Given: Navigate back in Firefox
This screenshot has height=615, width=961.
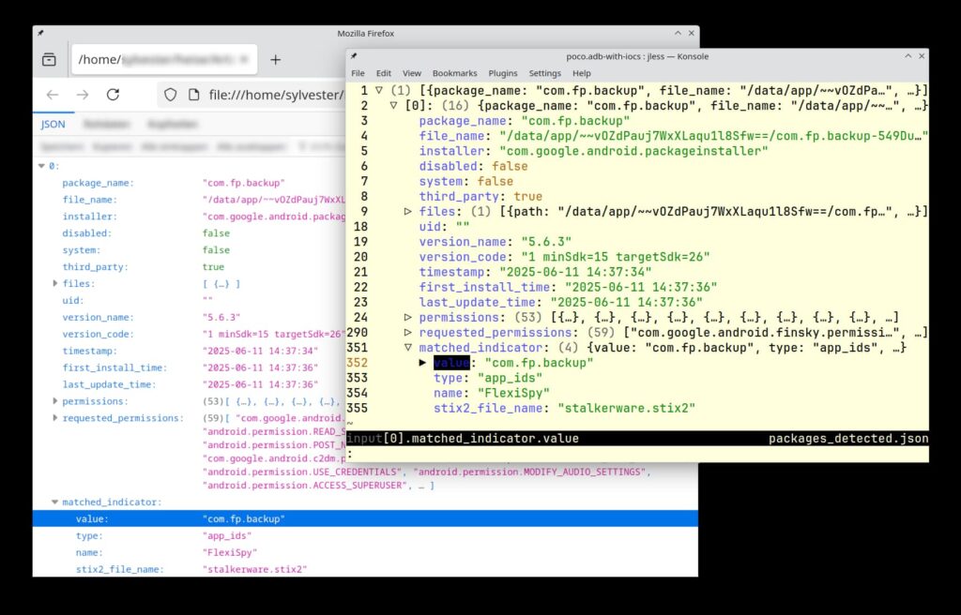Looking at the screenshot, I should click(53, 95).
